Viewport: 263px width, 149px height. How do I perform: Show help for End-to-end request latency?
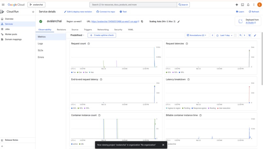coord(101,80)
